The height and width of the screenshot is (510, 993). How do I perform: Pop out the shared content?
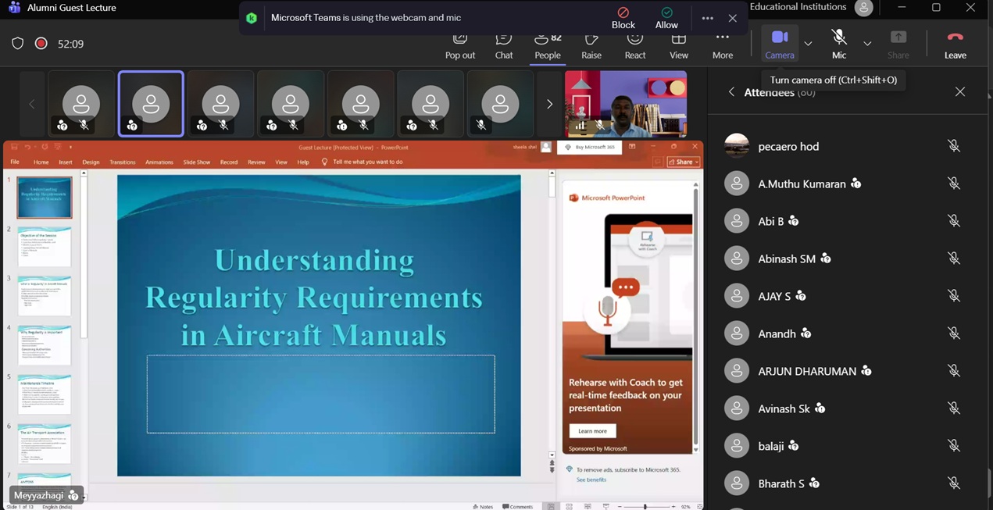pyautogui.click(x=460, y=45)
